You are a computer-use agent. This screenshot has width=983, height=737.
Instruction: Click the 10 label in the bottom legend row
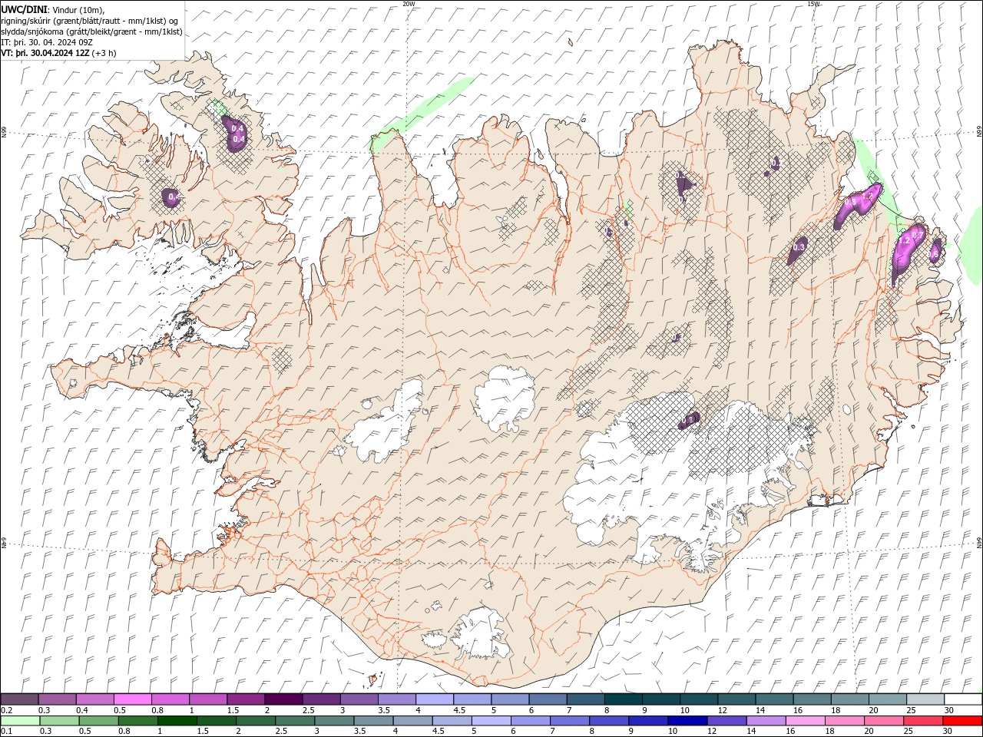point(672,732)
